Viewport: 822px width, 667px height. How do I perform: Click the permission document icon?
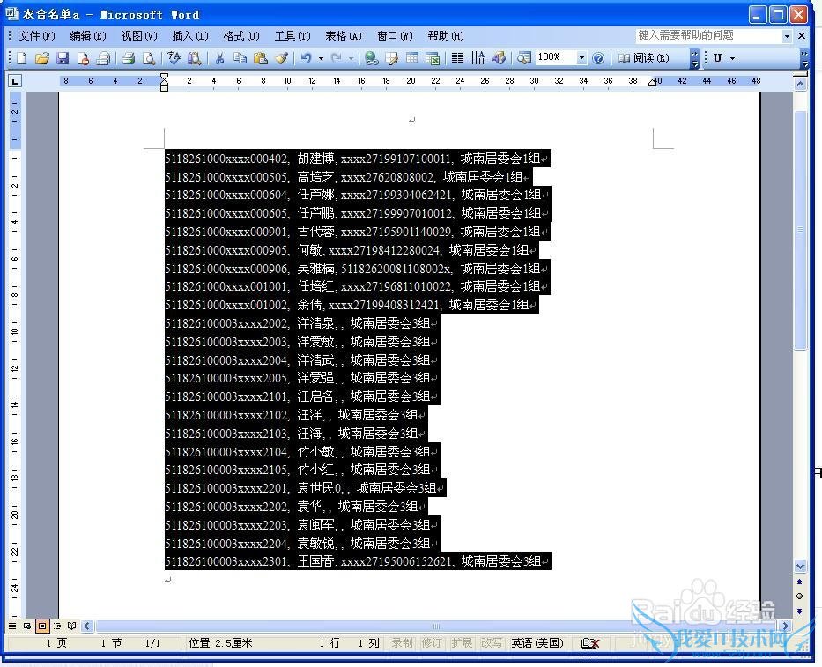83,58
